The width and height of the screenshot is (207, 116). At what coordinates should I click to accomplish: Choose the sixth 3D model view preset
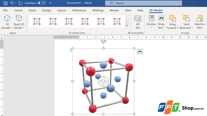point(117,21)
